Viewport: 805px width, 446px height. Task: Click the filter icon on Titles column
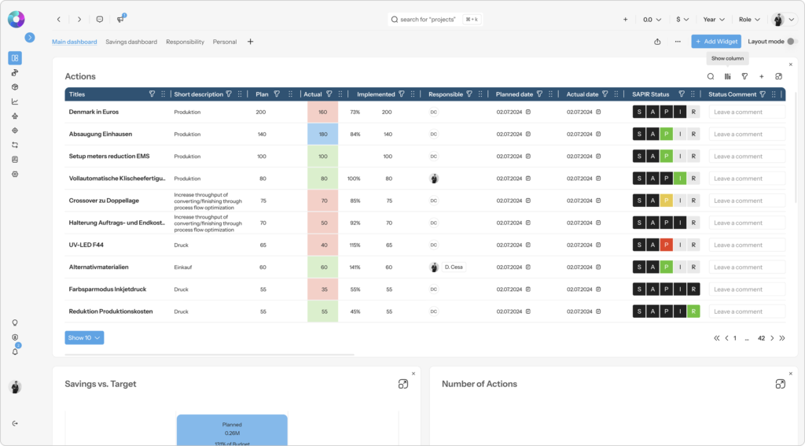(152, 94)
